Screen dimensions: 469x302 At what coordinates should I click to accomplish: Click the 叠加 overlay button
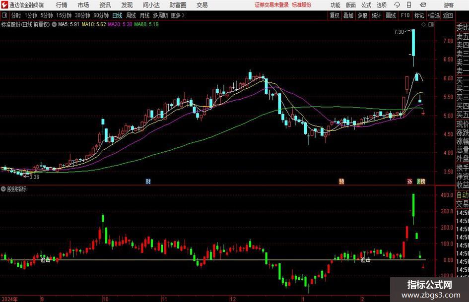click(348, 15)
